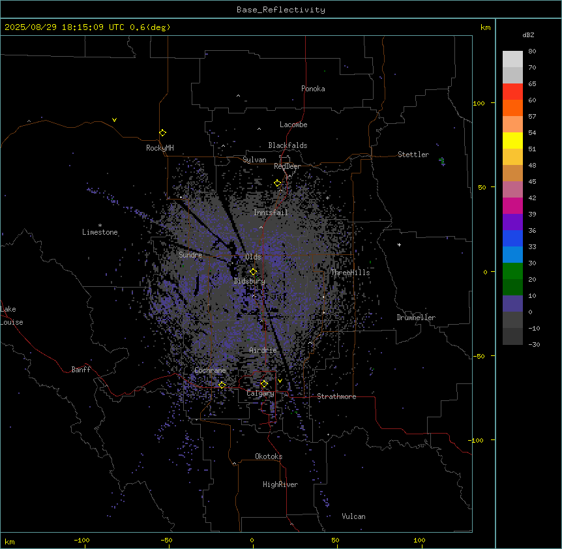The height and width of the screenshot is (549, 562).
Task: Select the darkest gray -30 to -10 dBZ swatch
Action: (x=512, y=336)
